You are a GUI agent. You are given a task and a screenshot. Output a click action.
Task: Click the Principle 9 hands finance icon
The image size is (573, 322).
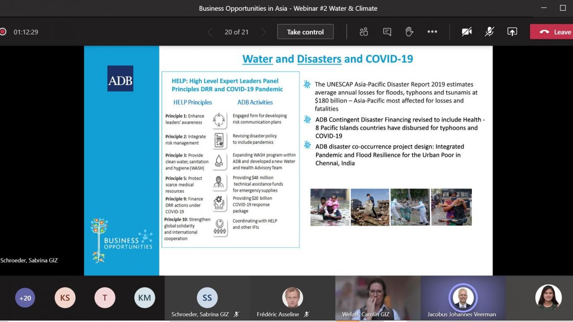[219, 203]
